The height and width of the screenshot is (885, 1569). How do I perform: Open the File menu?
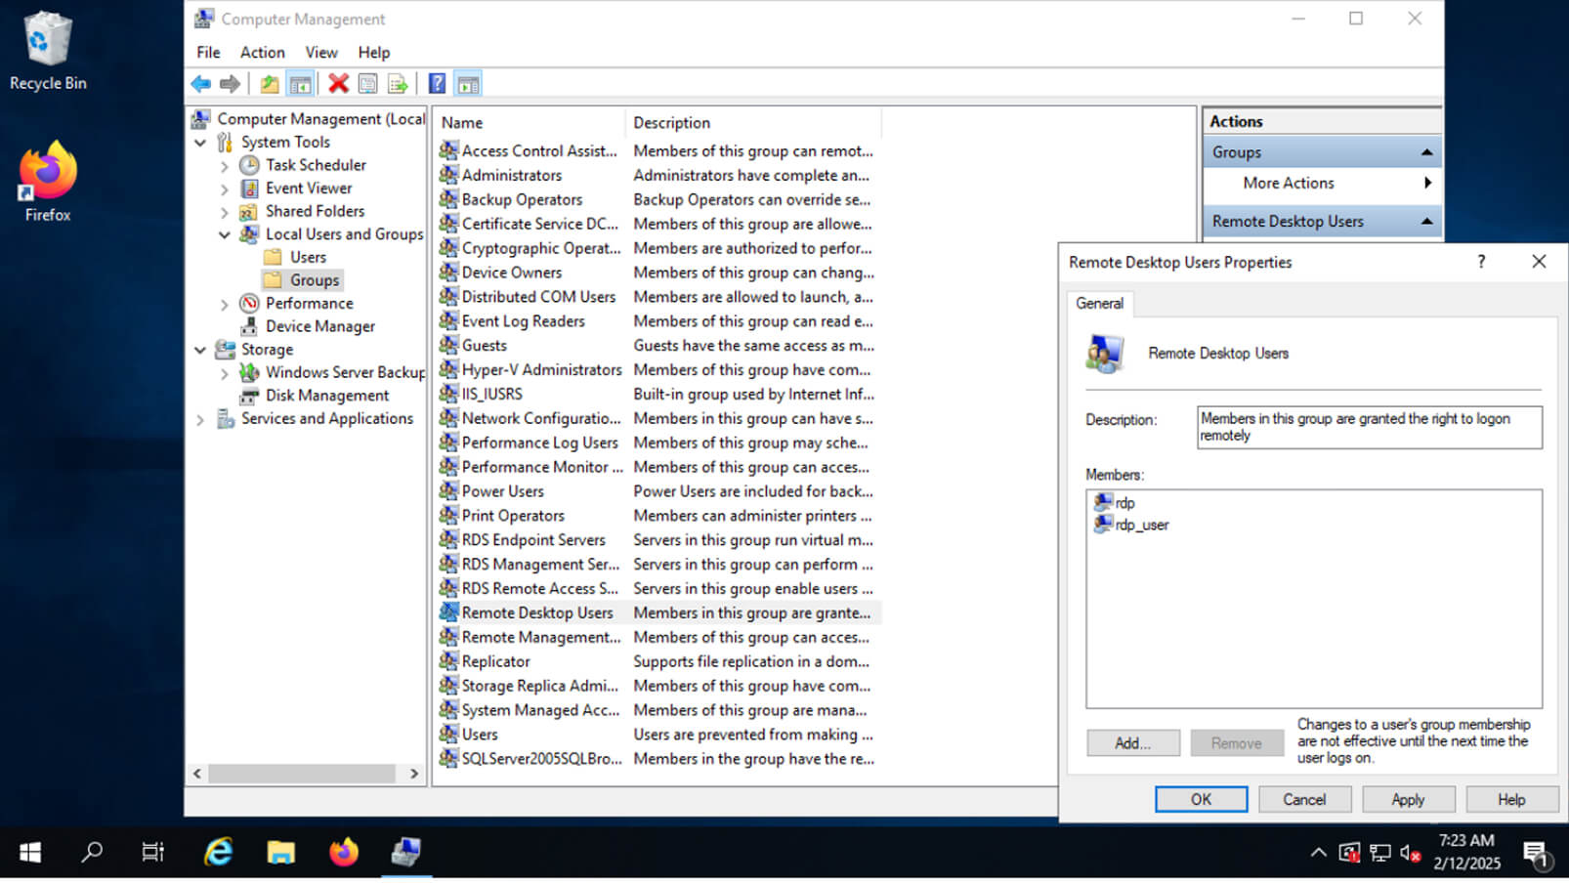click(x=208, y=53)
